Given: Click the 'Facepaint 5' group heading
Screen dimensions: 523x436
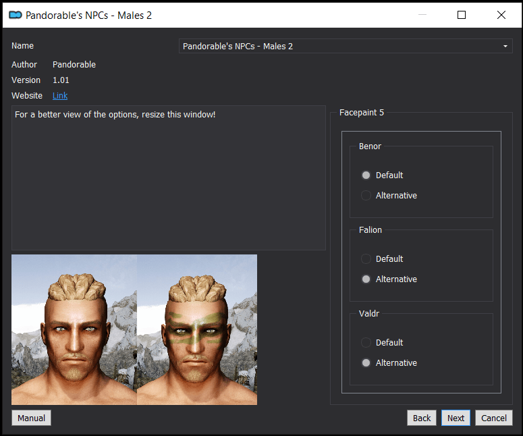Looking at the screenshot, I should click(x=362, y=113).
